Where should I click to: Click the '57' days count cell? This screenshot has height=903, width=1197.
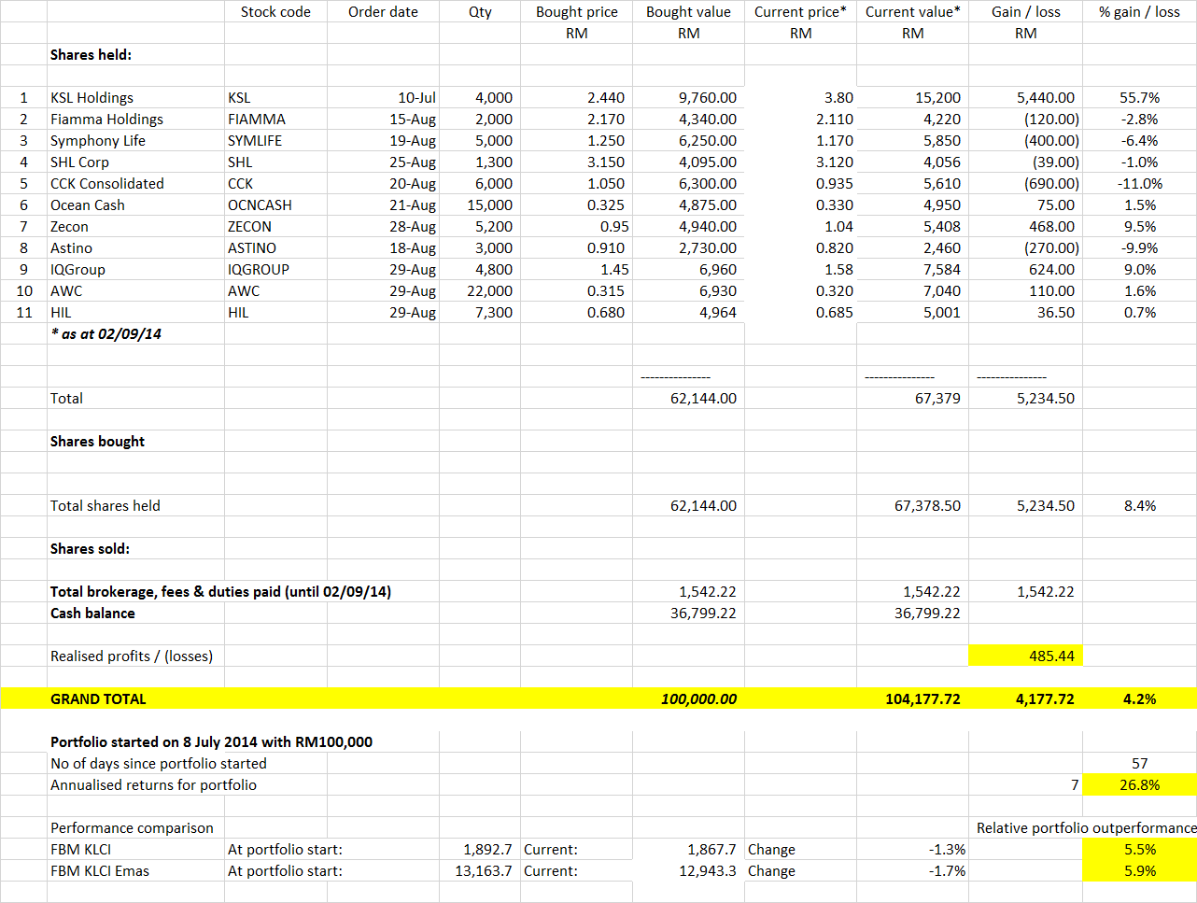[x=1139, y=763]
